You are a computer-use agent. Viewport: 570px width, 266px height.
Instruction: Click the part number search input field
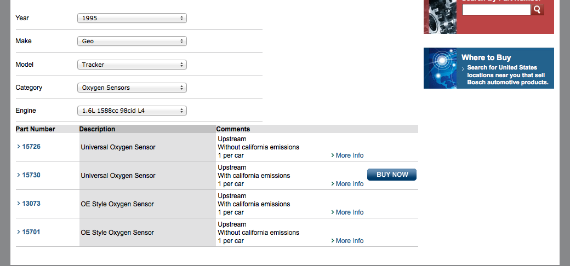coord(496,10)
